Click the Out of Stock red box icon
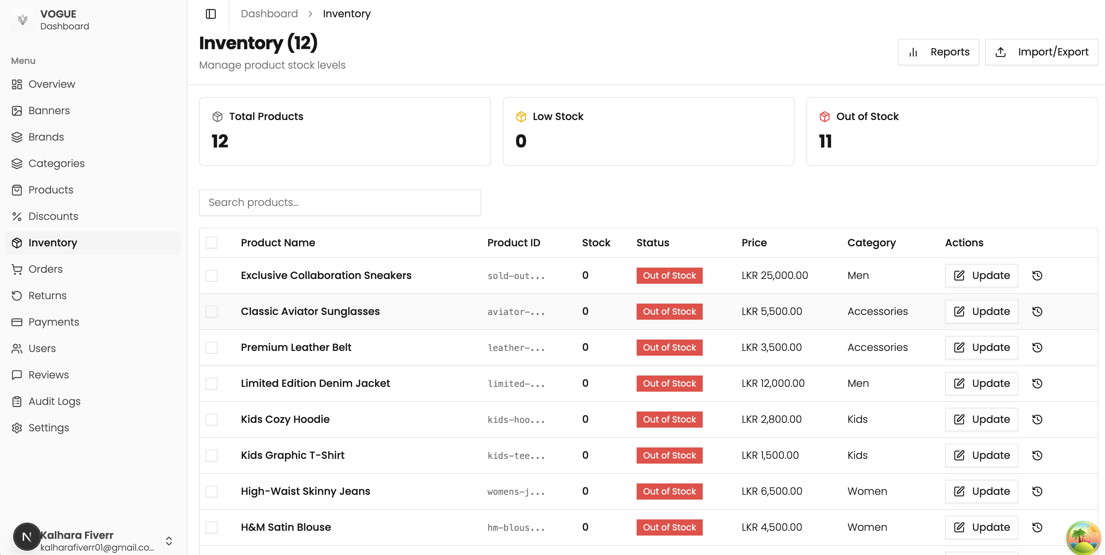The image size is (1105, 555). (x=824, y=117)
